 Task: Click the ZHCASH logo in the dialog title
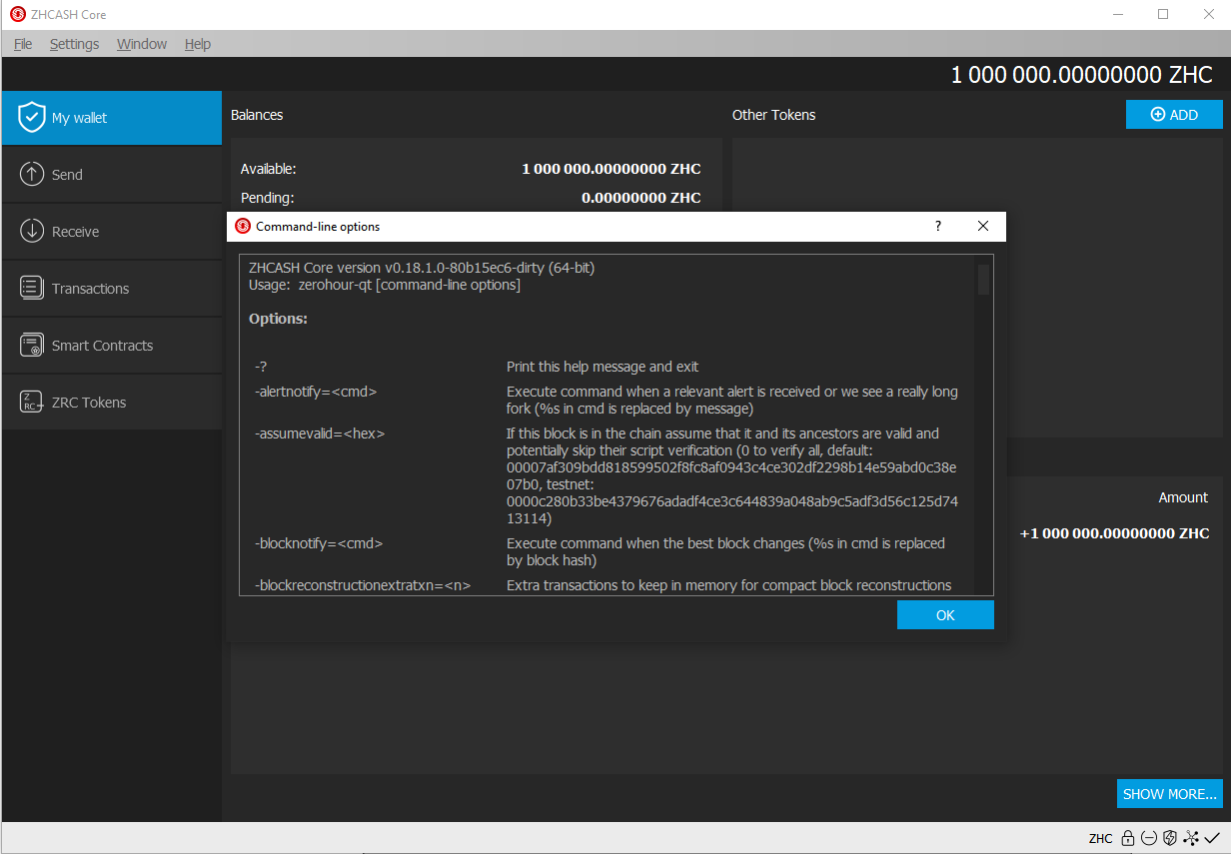(243, 226)
